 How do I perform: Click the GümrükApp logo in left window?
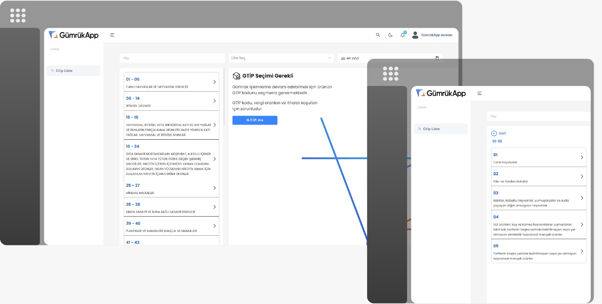[74, 35]
